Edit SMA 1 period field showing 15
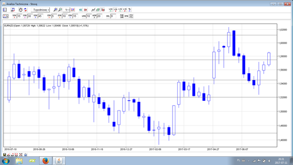This screenshot has width=293, height=165. coord(19,16)
